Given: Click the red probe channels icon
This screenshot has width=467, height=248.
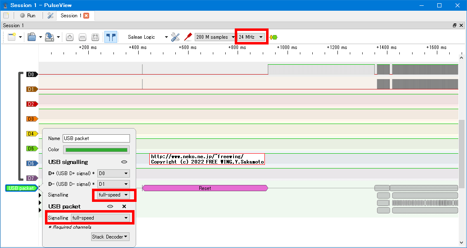Looking at the screenshot, I should point(188,37).
